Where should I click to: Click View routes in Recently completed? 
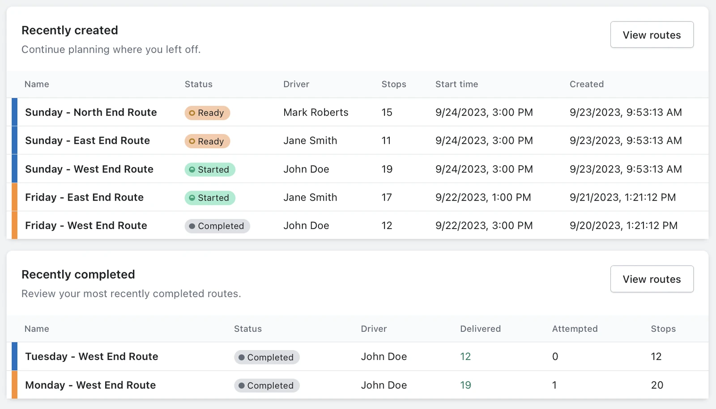[652, 279]
